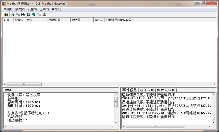Click the 调用位置 column header
Image resolution: width=219 pixels, height=132 pixels.
59,20
